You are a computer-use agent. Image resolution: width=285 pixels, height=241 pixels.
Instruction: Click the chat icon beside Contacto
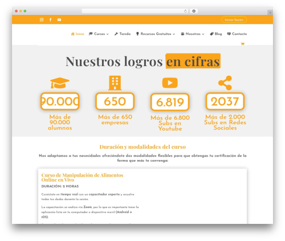point(229,34)
